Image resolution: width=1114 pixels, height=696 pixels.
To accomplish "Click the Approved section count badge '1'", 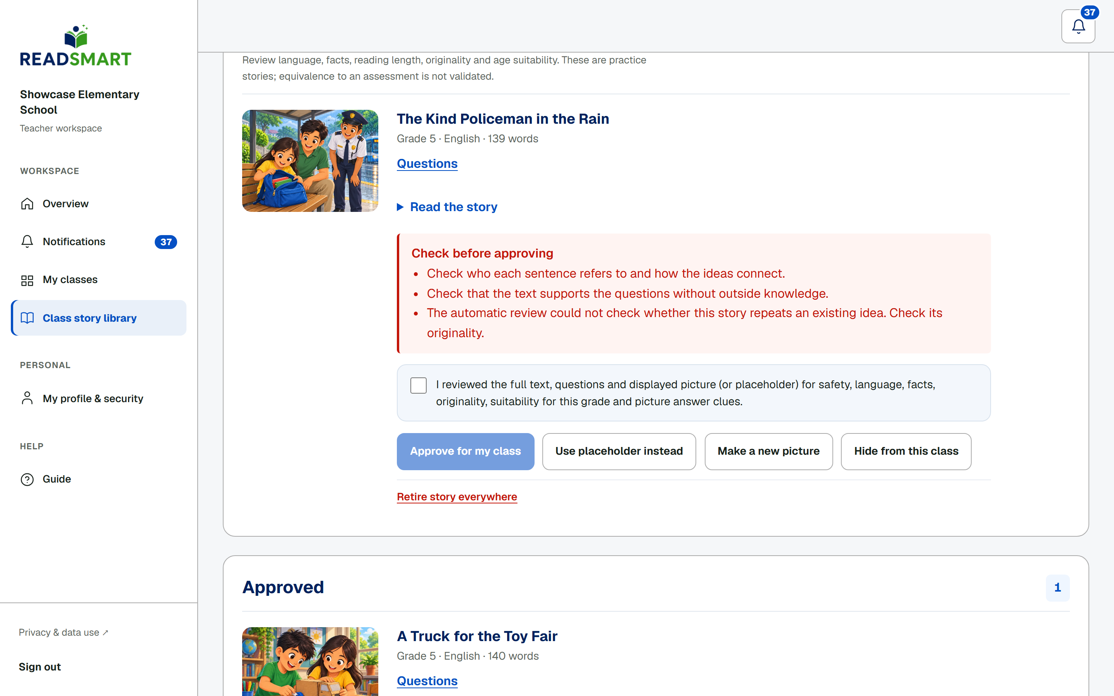I will [x=1058, y=587].
